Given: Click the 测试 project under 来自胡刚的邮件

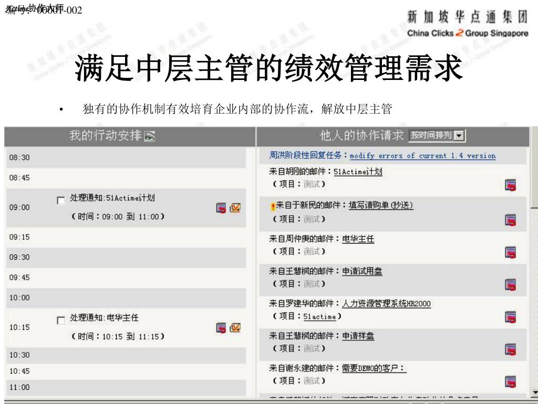Looking at the screenshot, I should [312, 184].
